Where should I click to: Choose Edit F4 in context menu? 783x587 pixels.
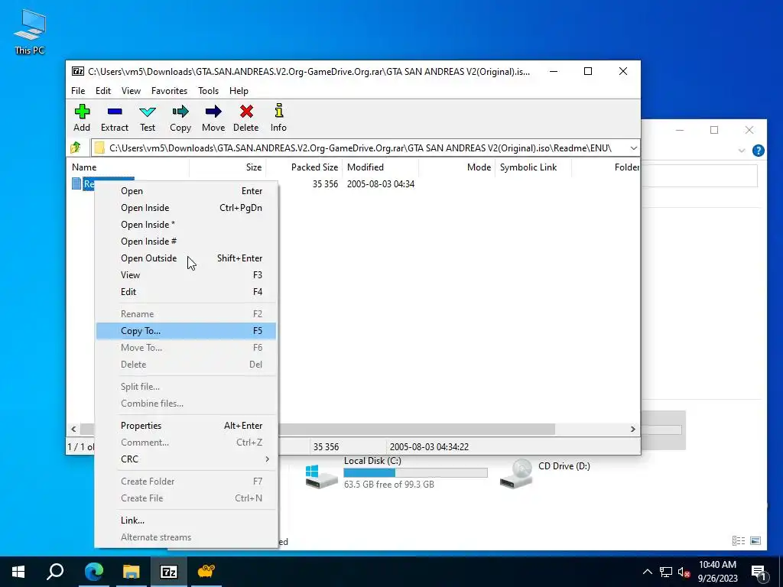pos(186,292)
